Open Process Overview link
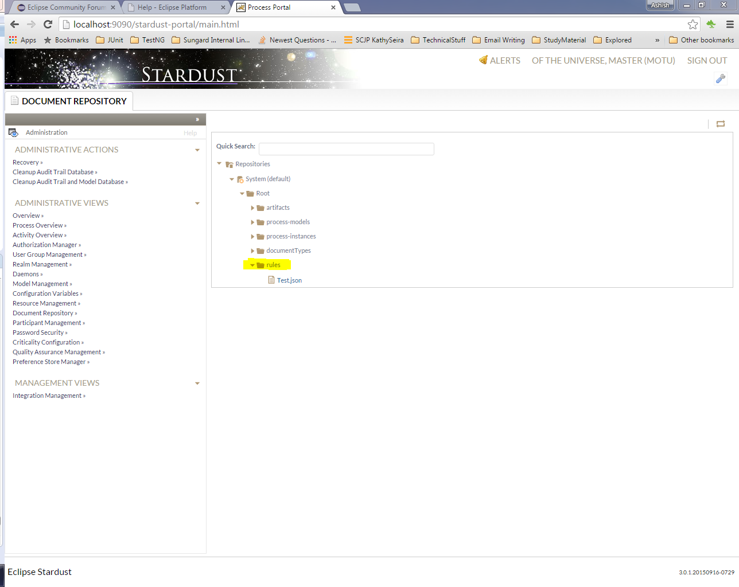The image size is (739, 587). pyautogui.click(x=40, y=225)
